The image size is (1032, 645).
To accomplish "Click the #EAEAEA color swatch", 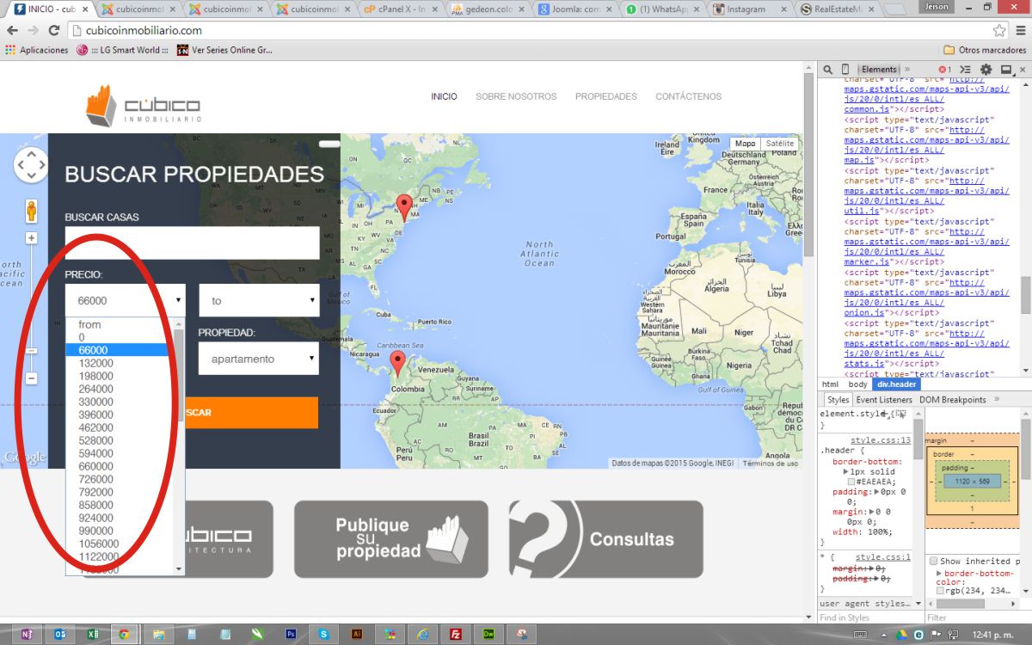I will coord(852,482).
